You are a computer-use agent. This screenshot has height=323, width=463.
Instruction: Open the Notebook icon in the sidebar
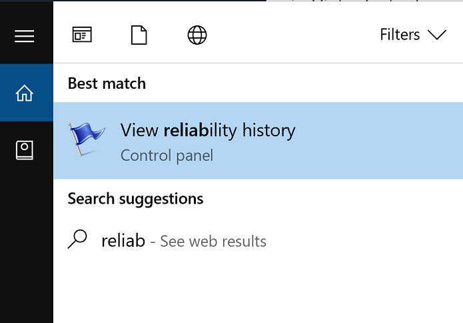point(25,151)
